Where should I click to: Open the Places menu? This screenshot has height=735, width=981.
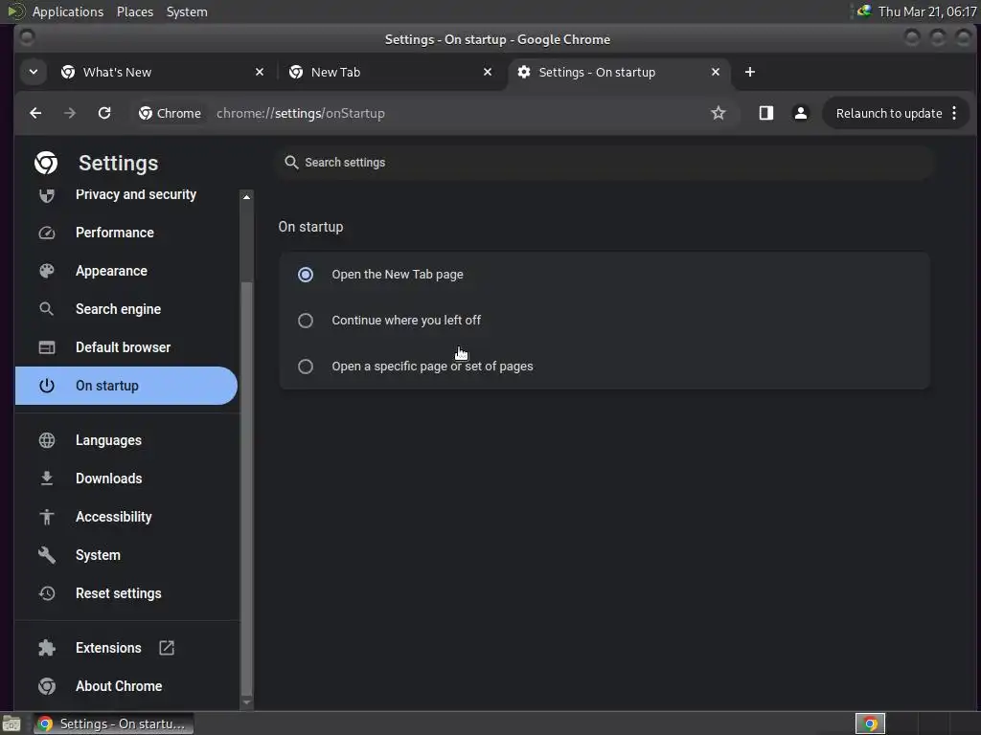[x=135, y=11]
